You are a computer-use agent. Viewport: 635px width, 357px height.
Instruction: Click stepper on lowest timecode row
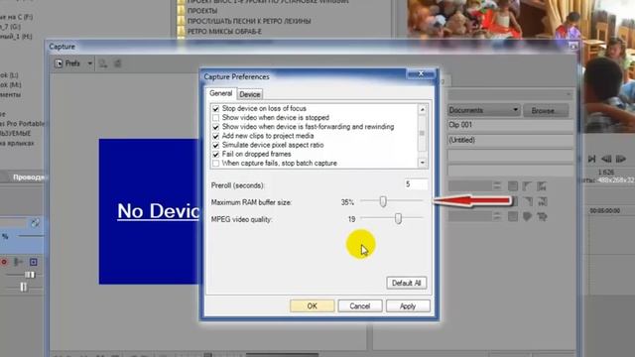(x=497, y=216)
